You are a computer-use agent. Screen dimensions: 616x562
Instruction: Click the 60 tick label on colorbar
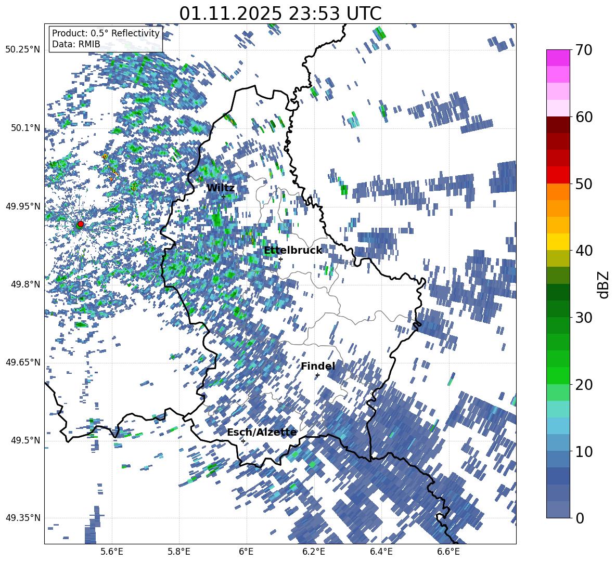click(584, 117)
